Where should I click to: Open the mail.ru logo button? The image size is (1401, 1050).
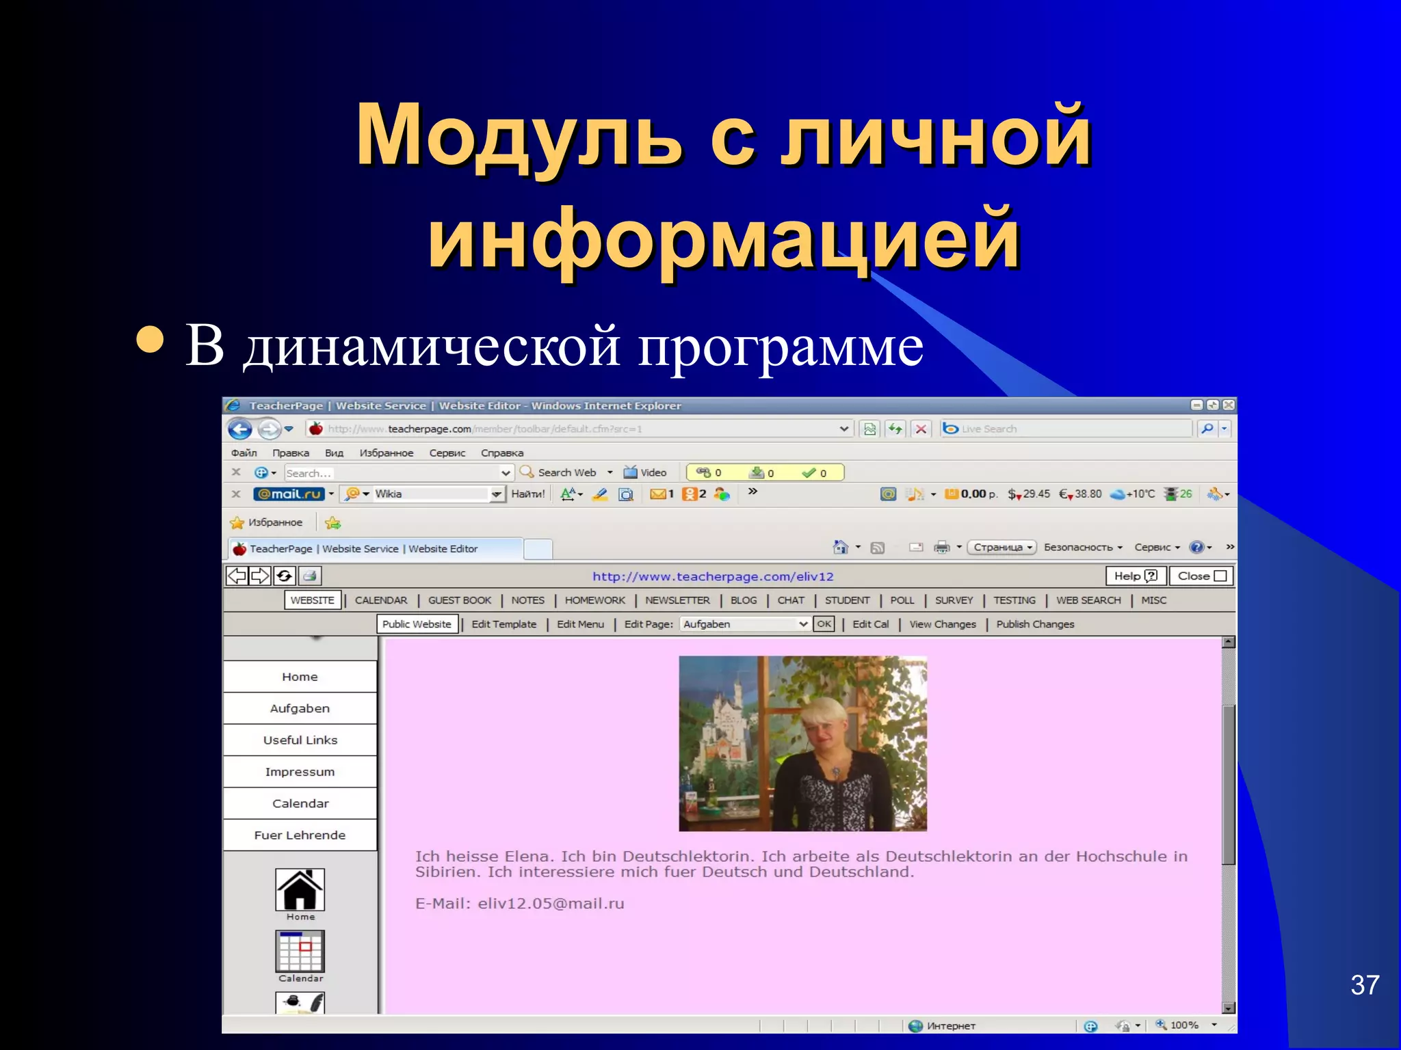coord(289,494)
